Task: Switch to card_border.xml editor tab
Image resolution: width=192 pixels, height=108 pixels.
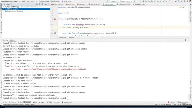Action: 95,4
